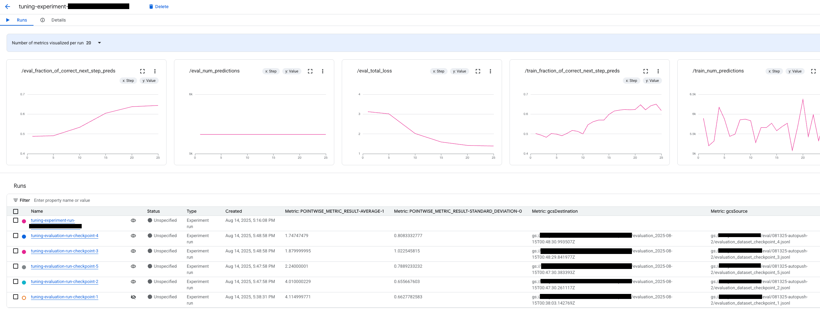
Task: Expand eval_fraction_of_correct_next_step_preds chart to fullscreen
Action: (142, 71)
